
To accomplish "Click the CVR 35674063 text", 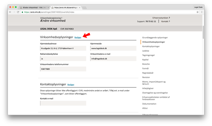I will point(67,29).
